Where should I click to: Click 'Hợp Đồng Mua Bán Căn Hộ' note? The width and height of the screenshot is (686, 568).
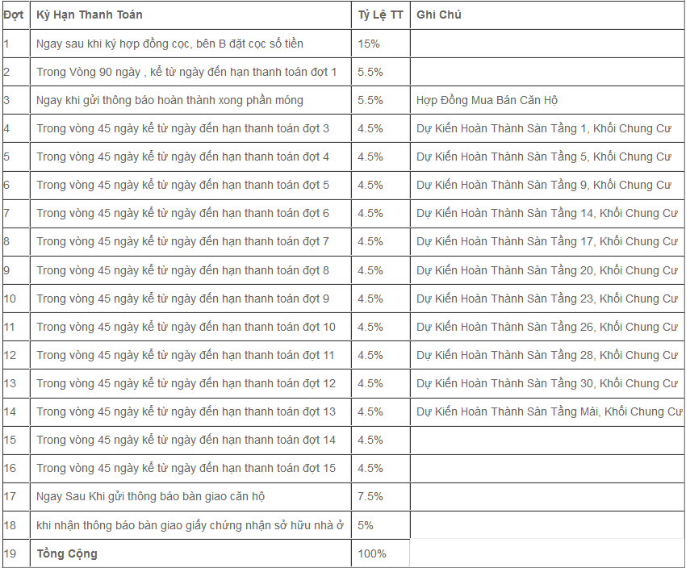487,100
